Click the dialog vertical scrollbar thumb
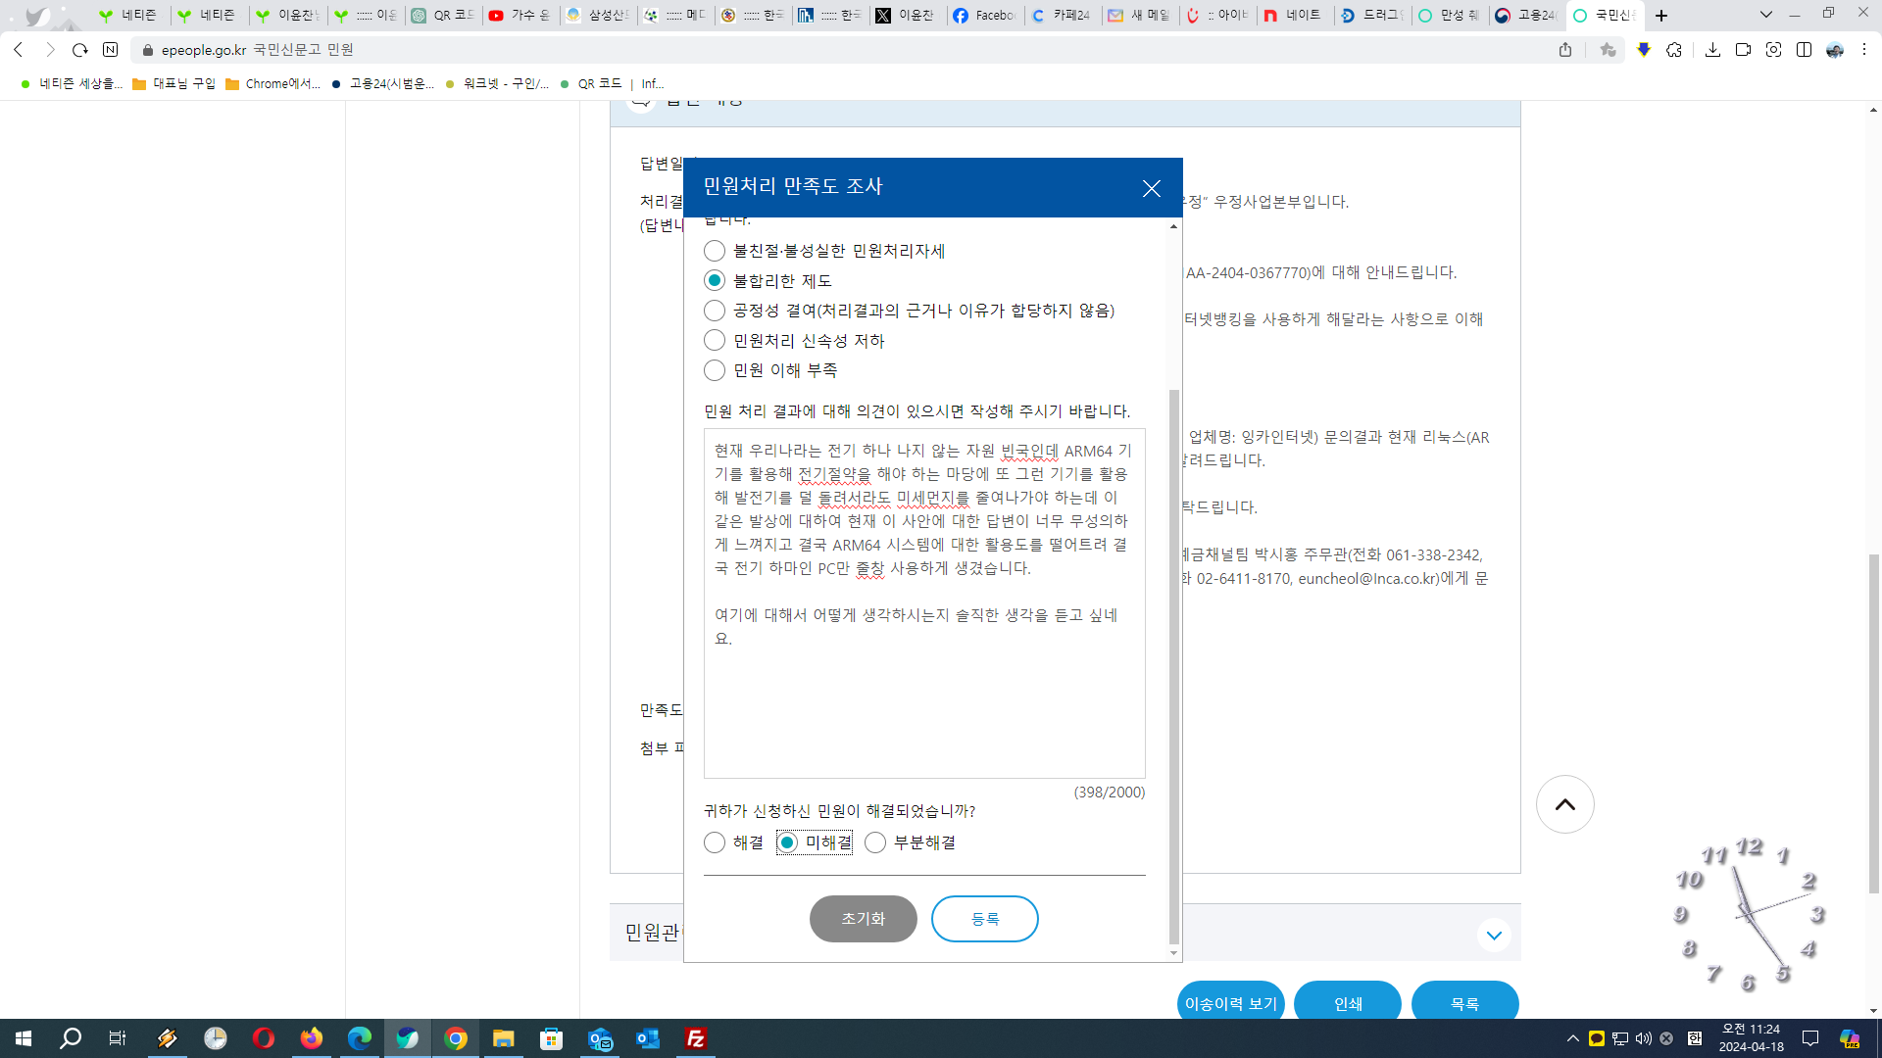The image size is (1882, 1058). (x=1173, y=666)
